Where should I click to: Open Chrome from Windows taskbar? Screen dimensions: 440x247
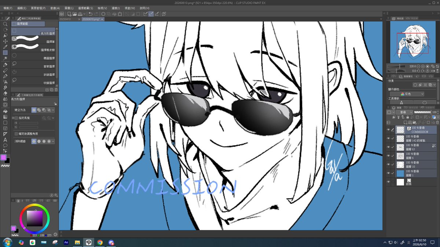100,242
